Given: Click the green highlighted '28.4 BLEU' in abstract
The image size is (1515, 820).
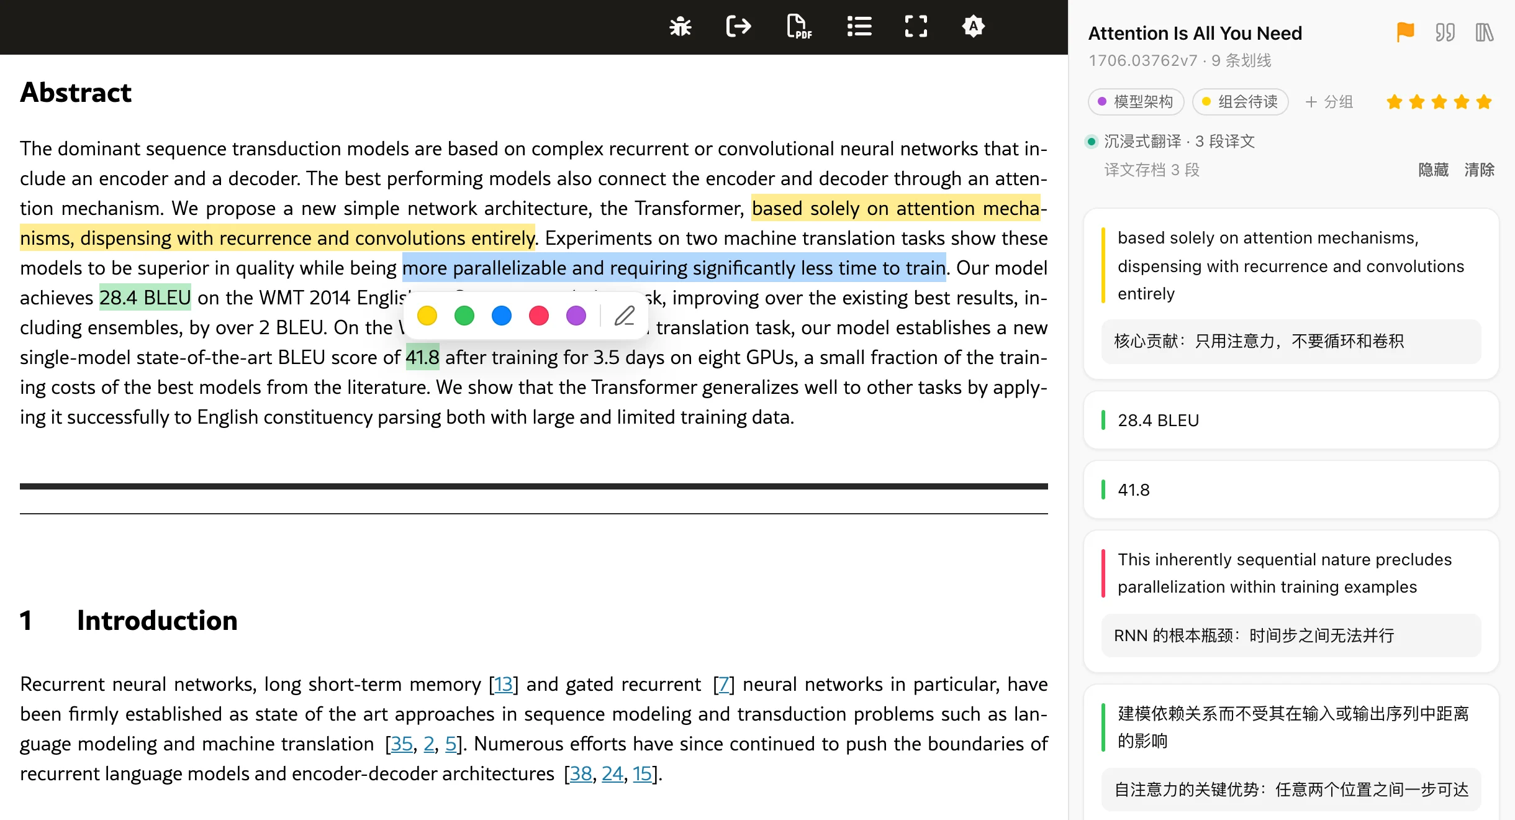Looking at the screenshot, I should pyautogui.click(x=145, y=298).
